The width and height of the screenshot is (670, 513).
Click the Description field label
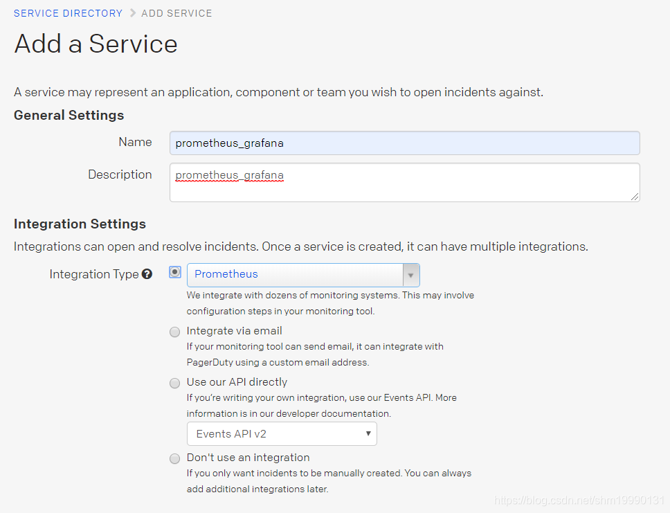point(120,174)
